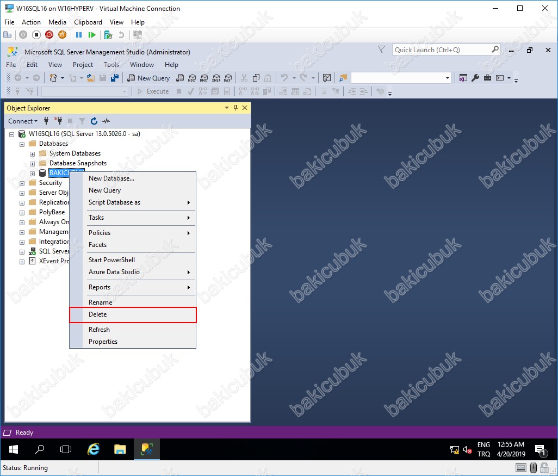The height and width of the screenshot is (476, 558).
Task: Click Start PowerShell menu entry
Action: coord(133,260)
